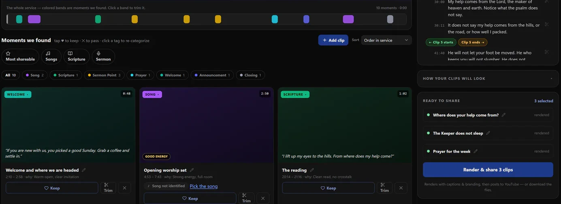Select the Sermon microphone preset
The image size is (561, 204).
(x=103, y=57)
